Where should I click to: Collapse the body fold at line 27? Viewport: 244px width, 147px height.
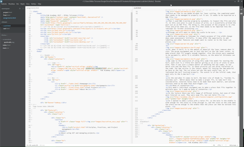click(x=32, y=51)
